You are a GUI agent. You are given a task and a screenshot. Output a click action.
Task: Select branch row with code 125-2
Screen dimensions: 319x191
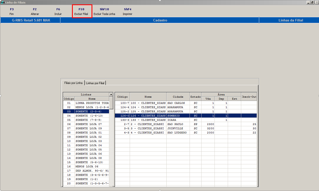(x=186, y=111)
